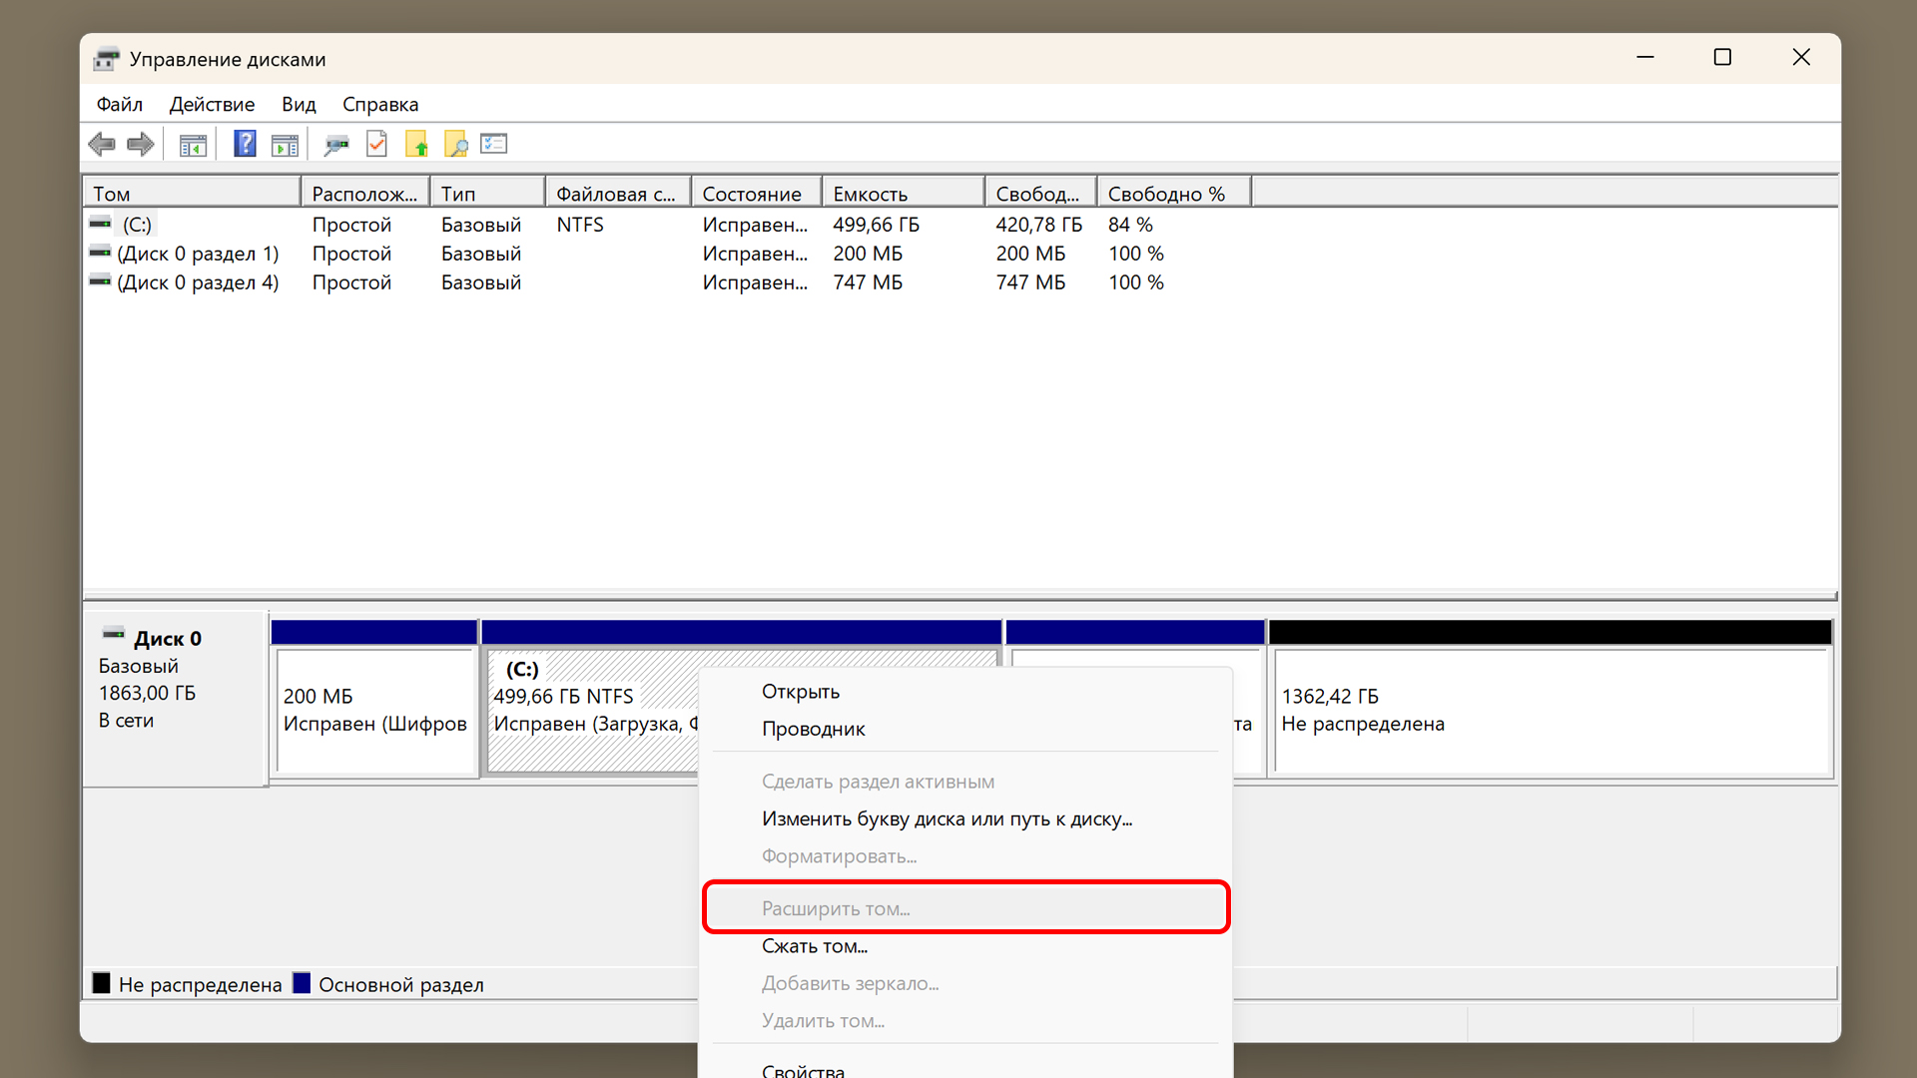The image size is (1917, 1078).
Task: Click the yellow folder green arrow icon
Action: (416, 145)
